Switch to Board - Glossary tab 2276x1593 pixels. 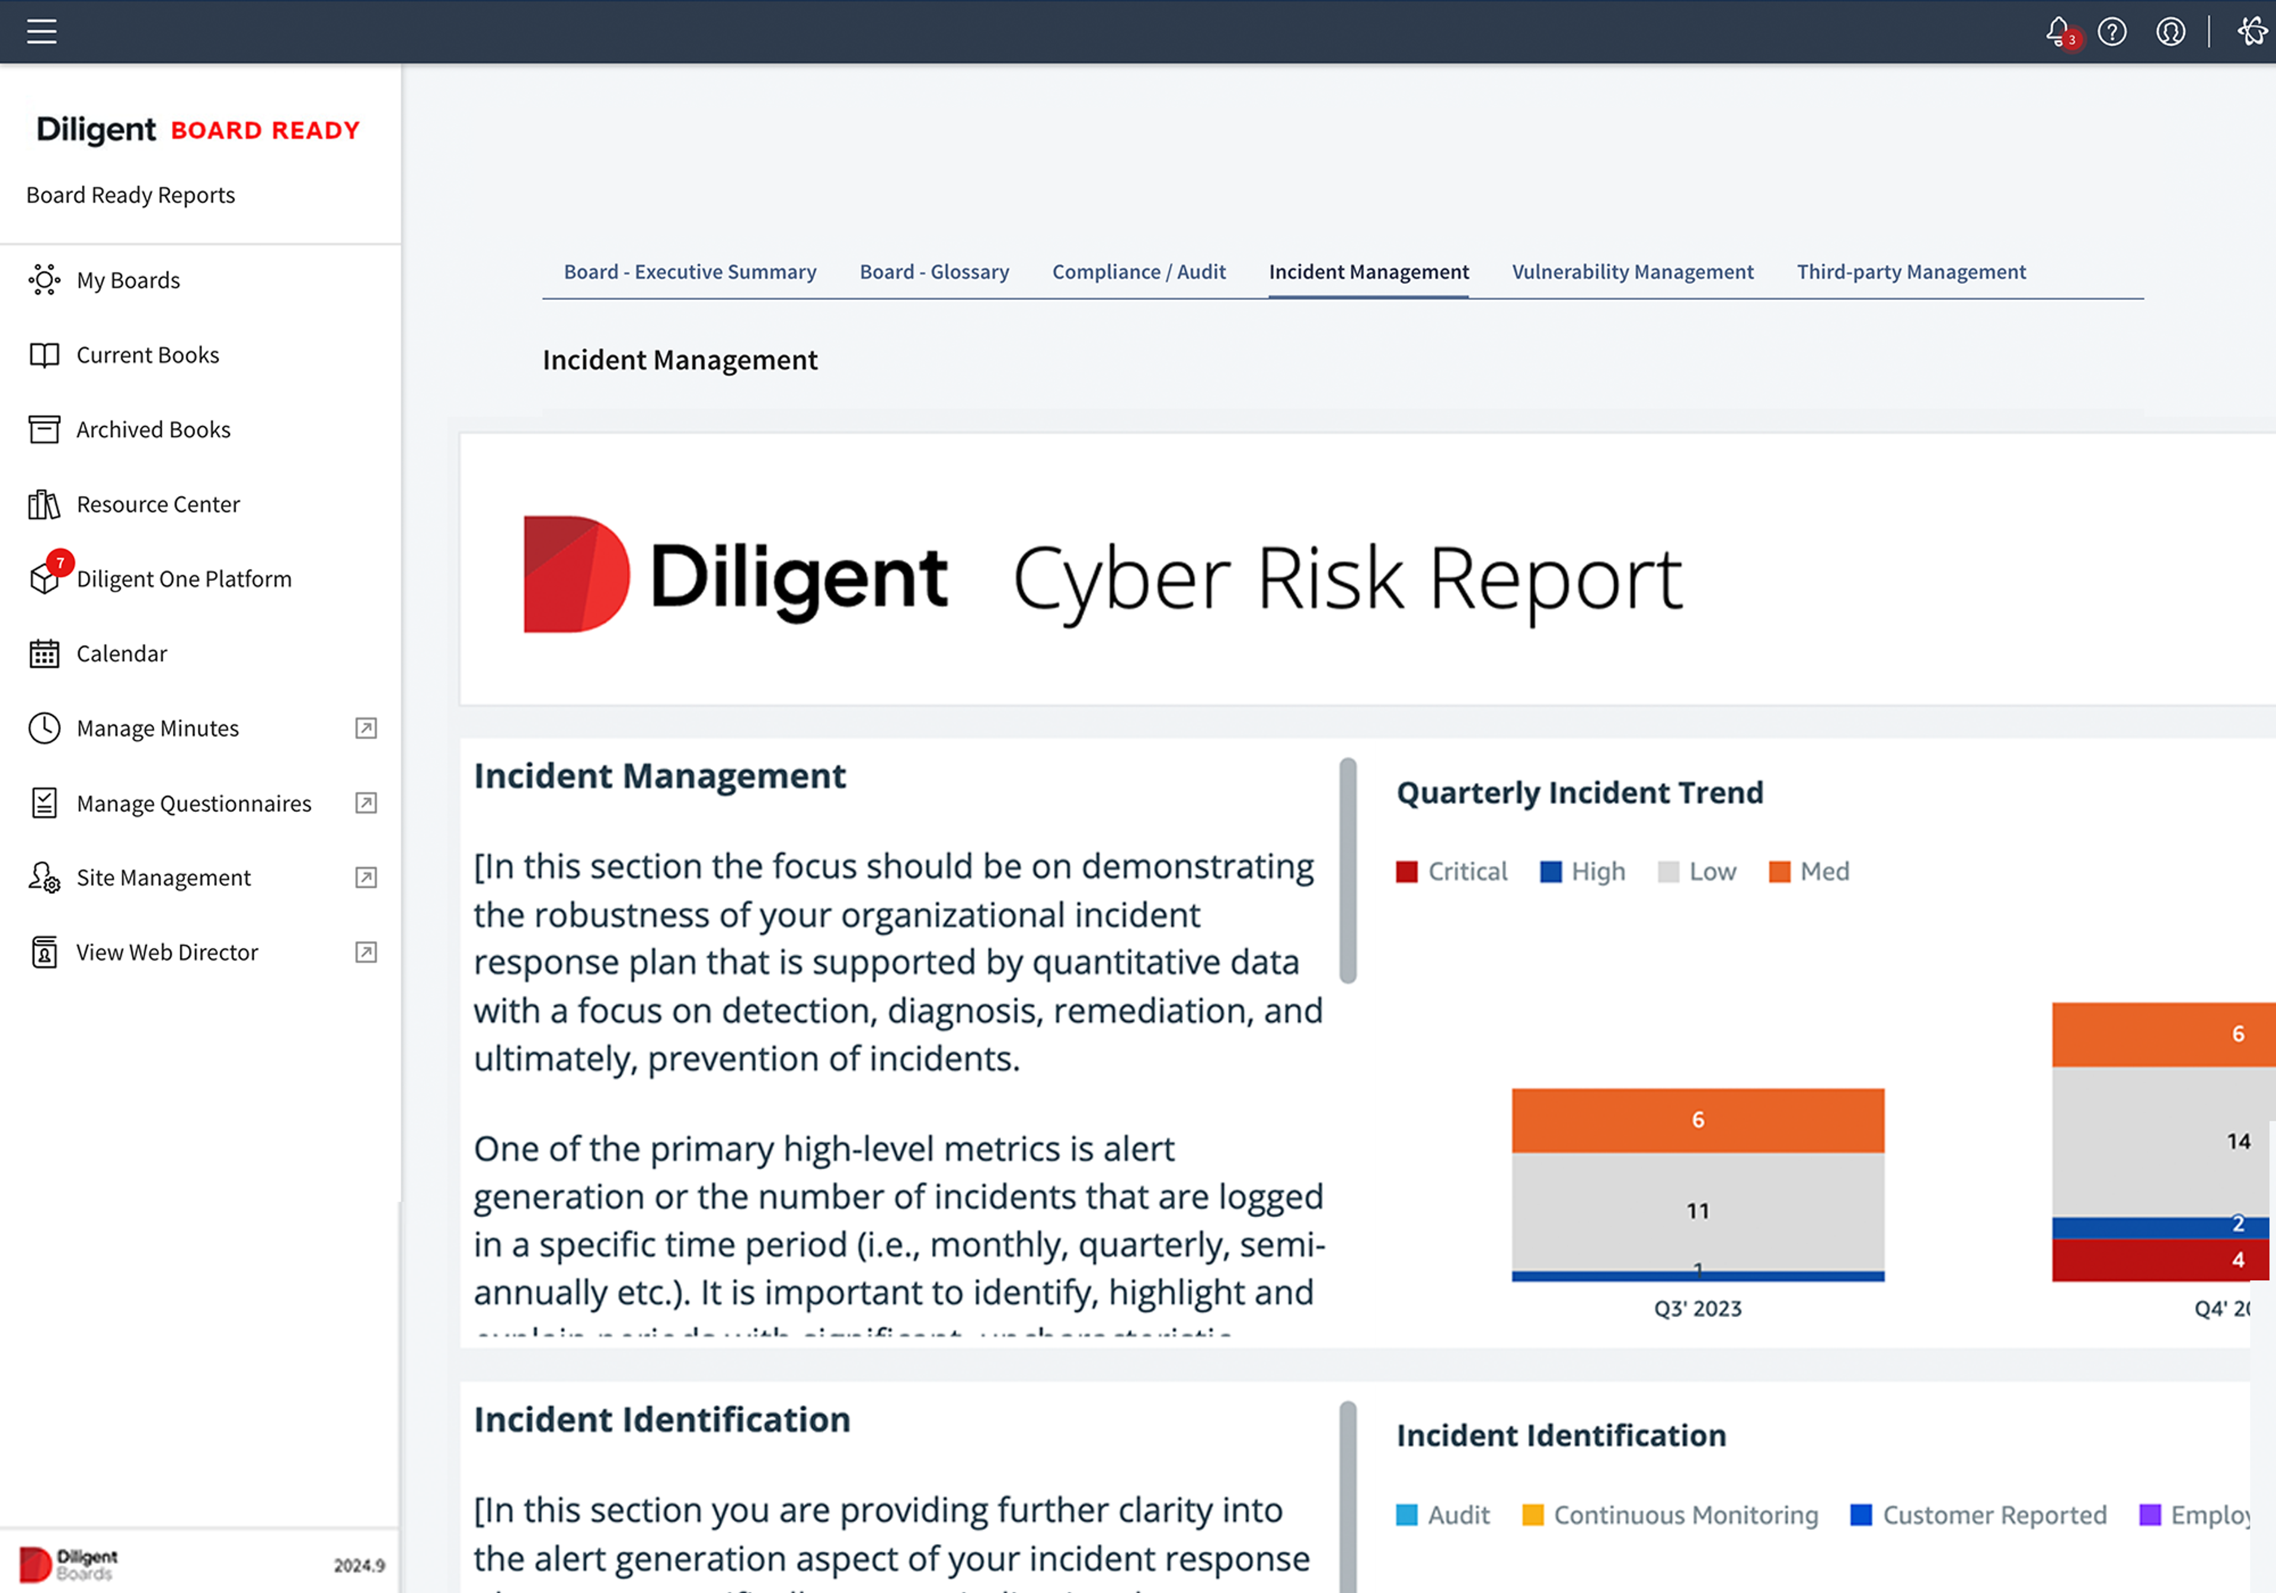(x=934, y=271)
